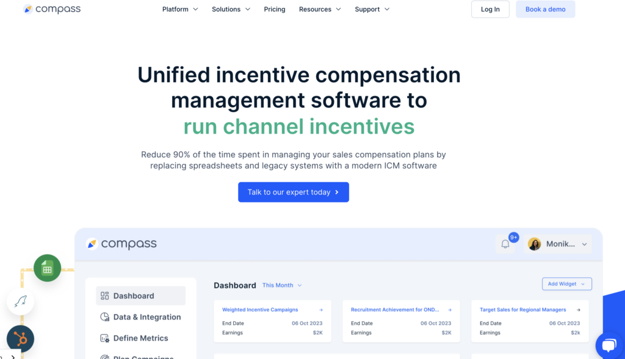Open the Support menu
The width and height of the screenshot is (625, 359).
tap(372, 9)
